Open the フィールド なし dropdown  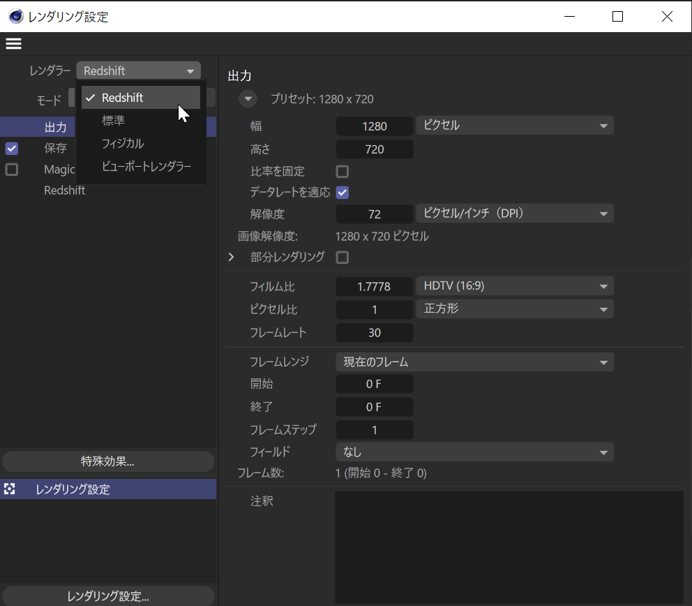tap(474, 452)
